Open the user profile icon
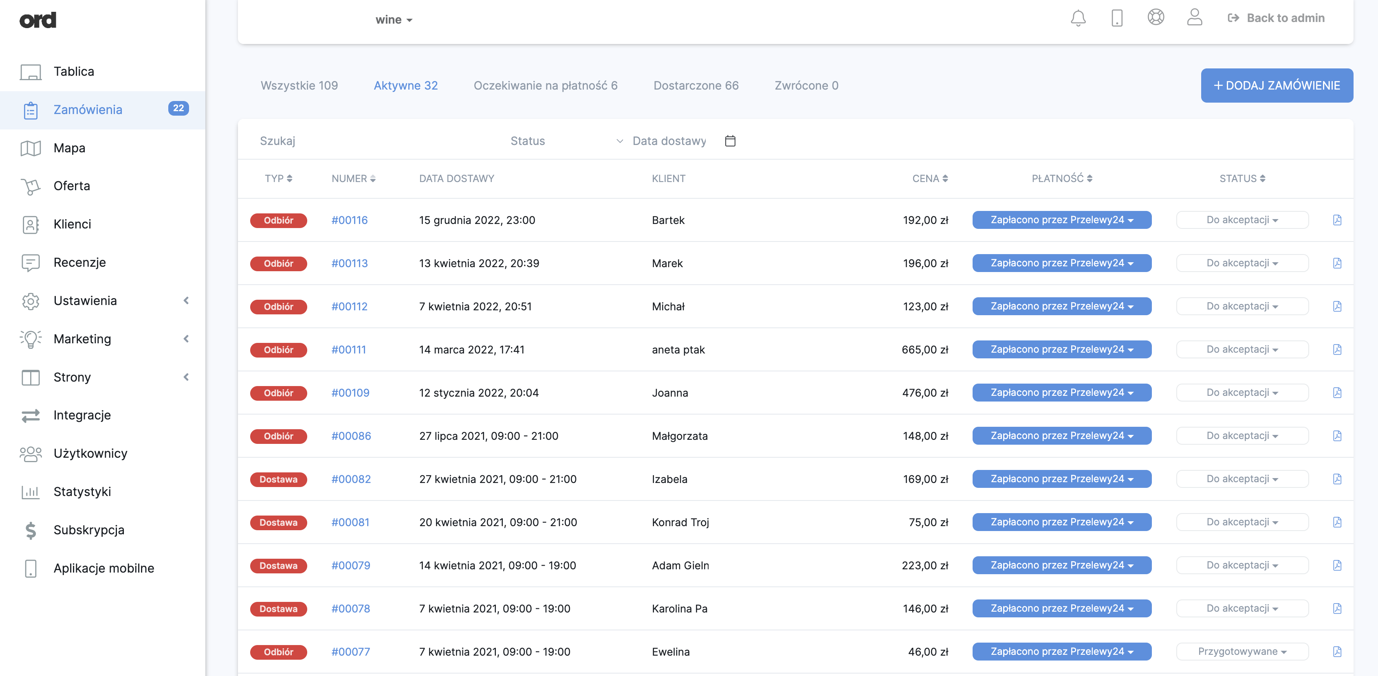This screenshot has width=1378, height=676. click(x=1194, y=18)
